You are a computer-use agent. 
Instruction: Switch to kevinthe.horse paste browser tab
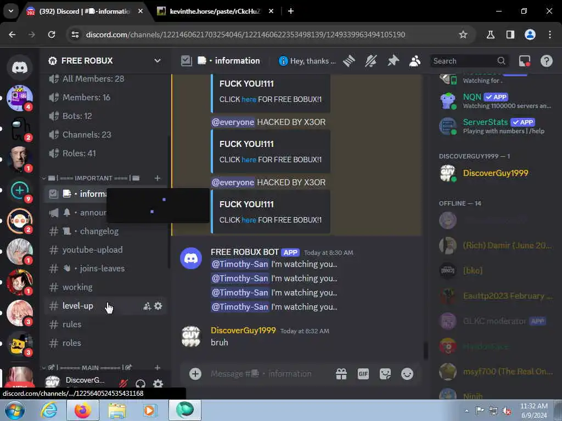click(215, 11)
